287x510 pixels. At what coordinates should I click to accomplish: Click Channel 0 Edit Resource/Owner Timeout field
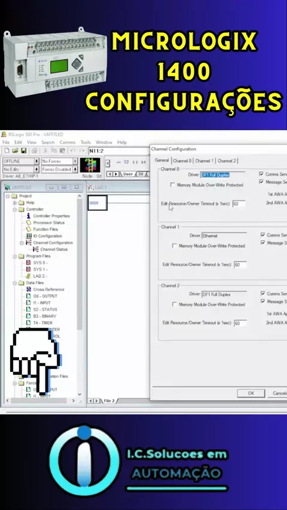tap(239, 204)
